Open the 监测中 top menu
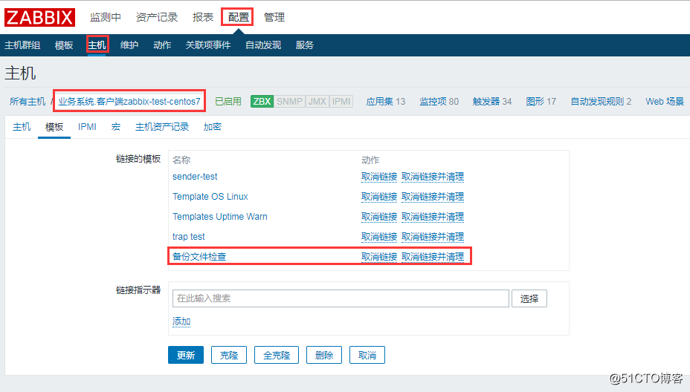Screen dimensions: 690x392 tap(106, 17)
